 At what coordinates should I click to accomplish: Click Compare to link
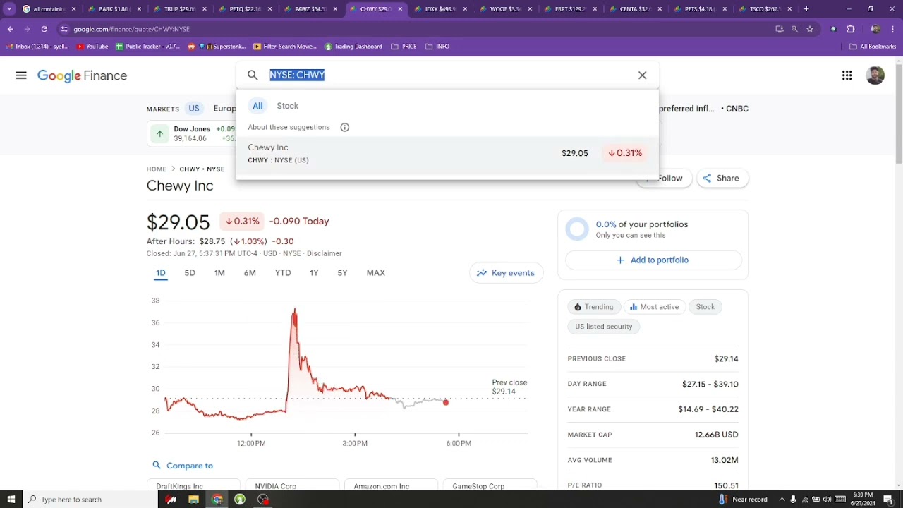pos(183,466)
